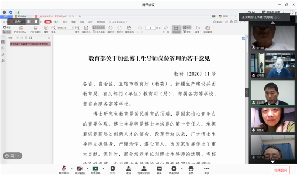Open the 安全 security menu
The image size is (297, 175).
click(113, 170)
